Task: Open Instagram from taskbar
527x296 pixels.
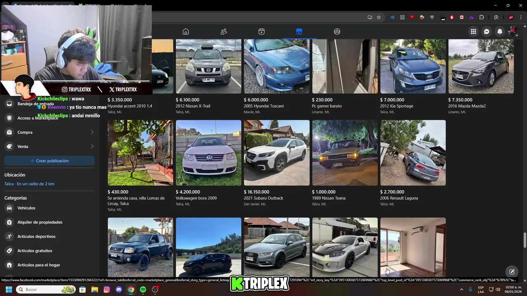Action: tap(107, 289)
